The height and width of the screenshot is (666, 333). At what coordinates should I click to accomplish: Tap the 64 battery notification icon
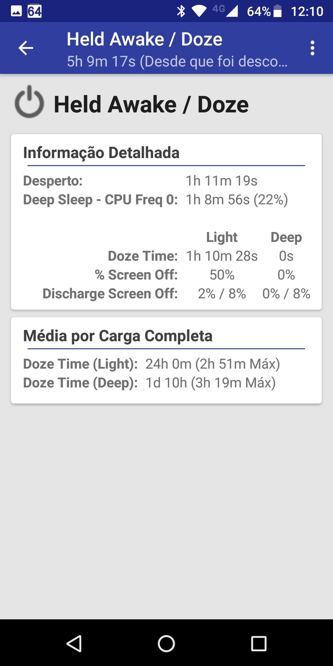pos(35,11)
